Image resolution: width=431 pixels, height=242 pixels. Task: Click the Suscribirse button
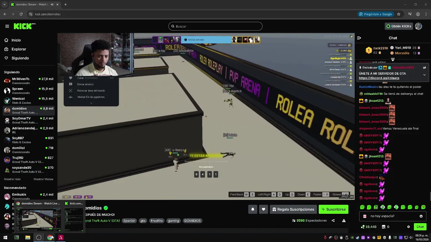[x=333, y=209]
